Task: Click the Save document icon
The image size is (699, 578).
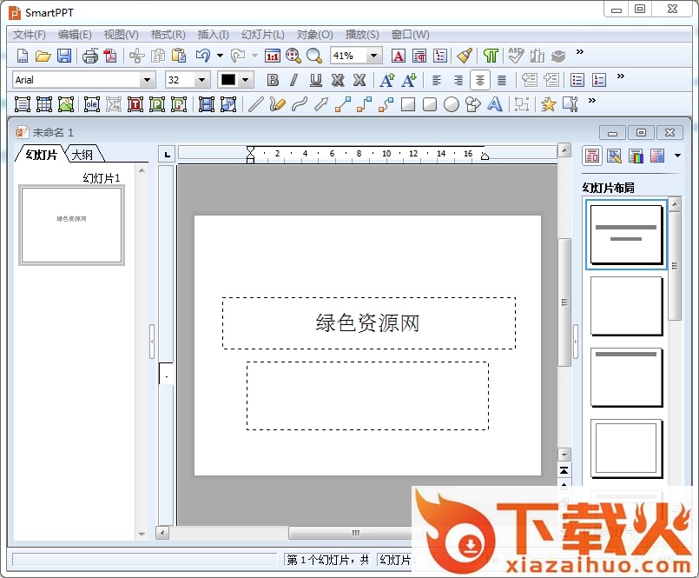Action: click(x=64, y=56)
